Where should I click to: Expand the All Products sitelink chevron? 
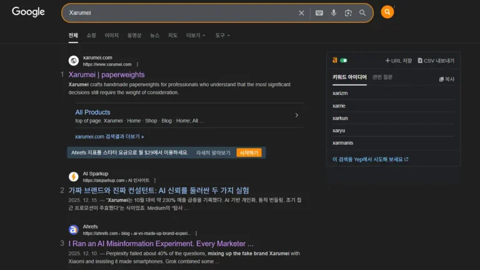[297, 116]
